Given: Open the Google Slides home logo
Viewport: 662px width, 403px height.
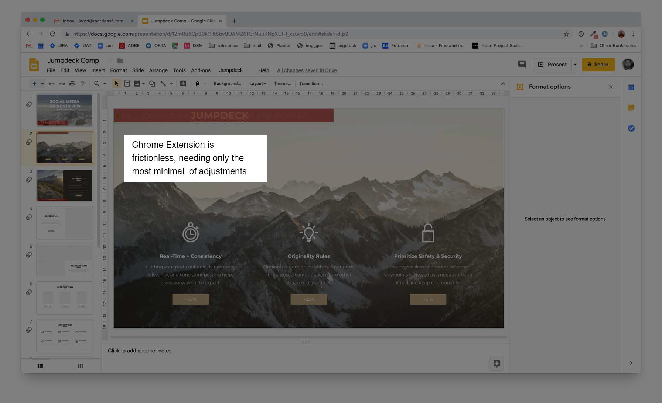Looking at the screenshot, I should coord(34,65).
